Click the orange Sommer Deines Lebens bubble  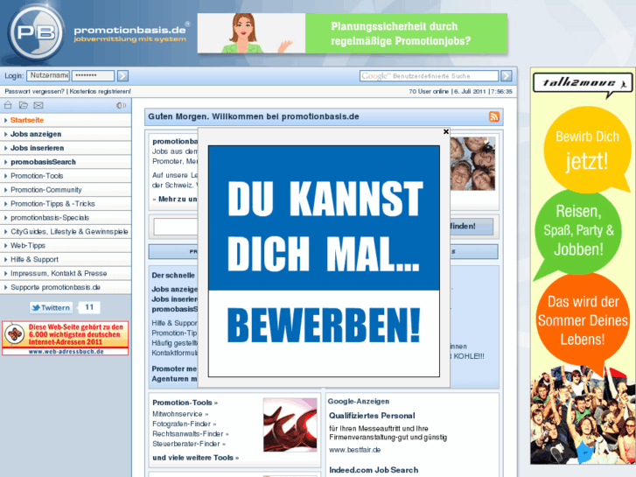click(583, 320)
